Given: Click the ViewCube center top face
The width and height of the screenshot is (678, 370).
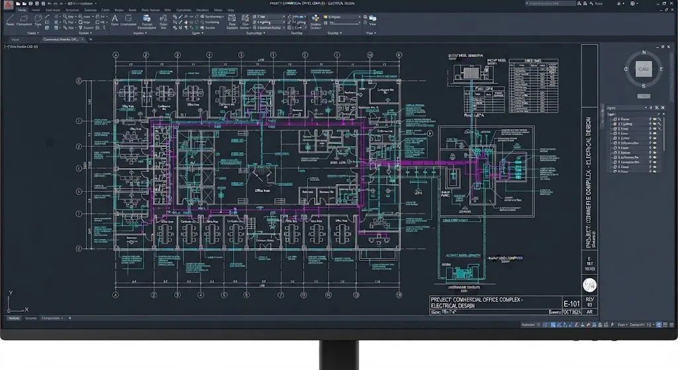Looking at the screenshot, I should 644,69.
